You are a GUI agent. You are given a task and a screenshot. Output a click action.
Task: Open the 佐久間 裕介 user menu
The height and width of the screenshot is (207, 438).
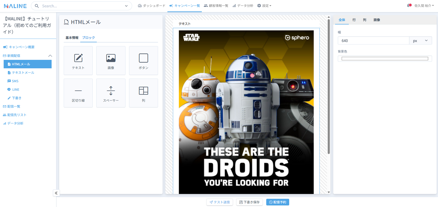point(424,6)
